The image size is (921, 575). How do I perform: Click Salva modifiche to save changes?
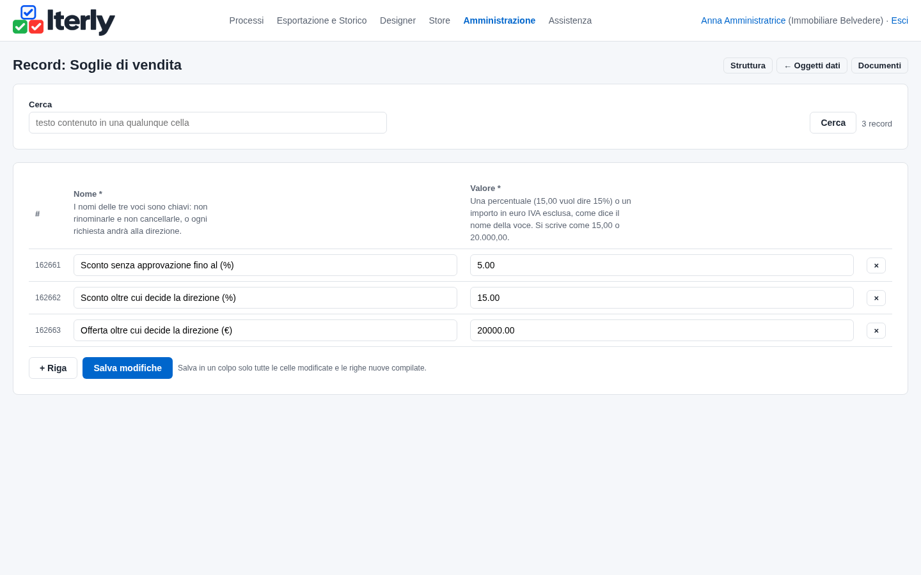pyautogui.click(x=127, y=368)
